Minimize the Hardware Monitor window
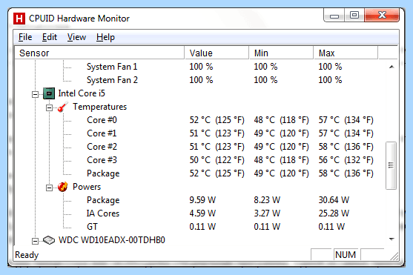 coord(334,16)
